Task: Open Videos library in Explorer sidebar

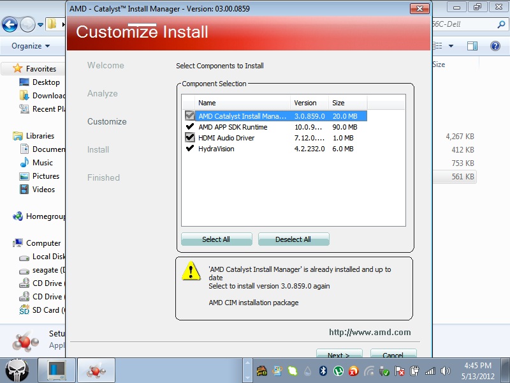Action: pyautogui.click(x=37, y=190)
